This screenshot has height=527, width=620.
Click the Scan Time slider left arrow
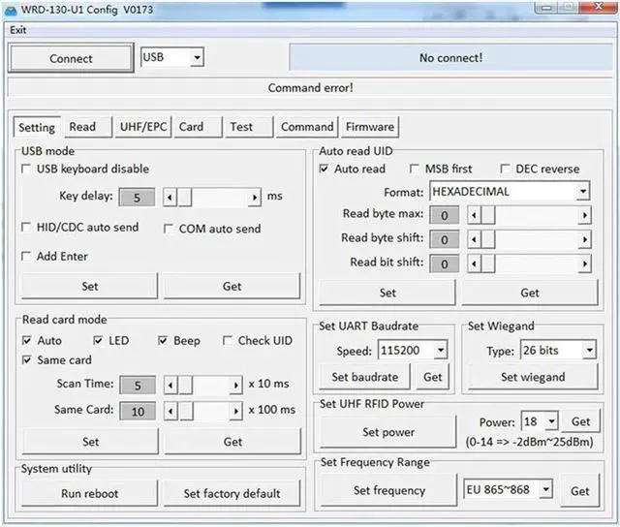[169, 385]
